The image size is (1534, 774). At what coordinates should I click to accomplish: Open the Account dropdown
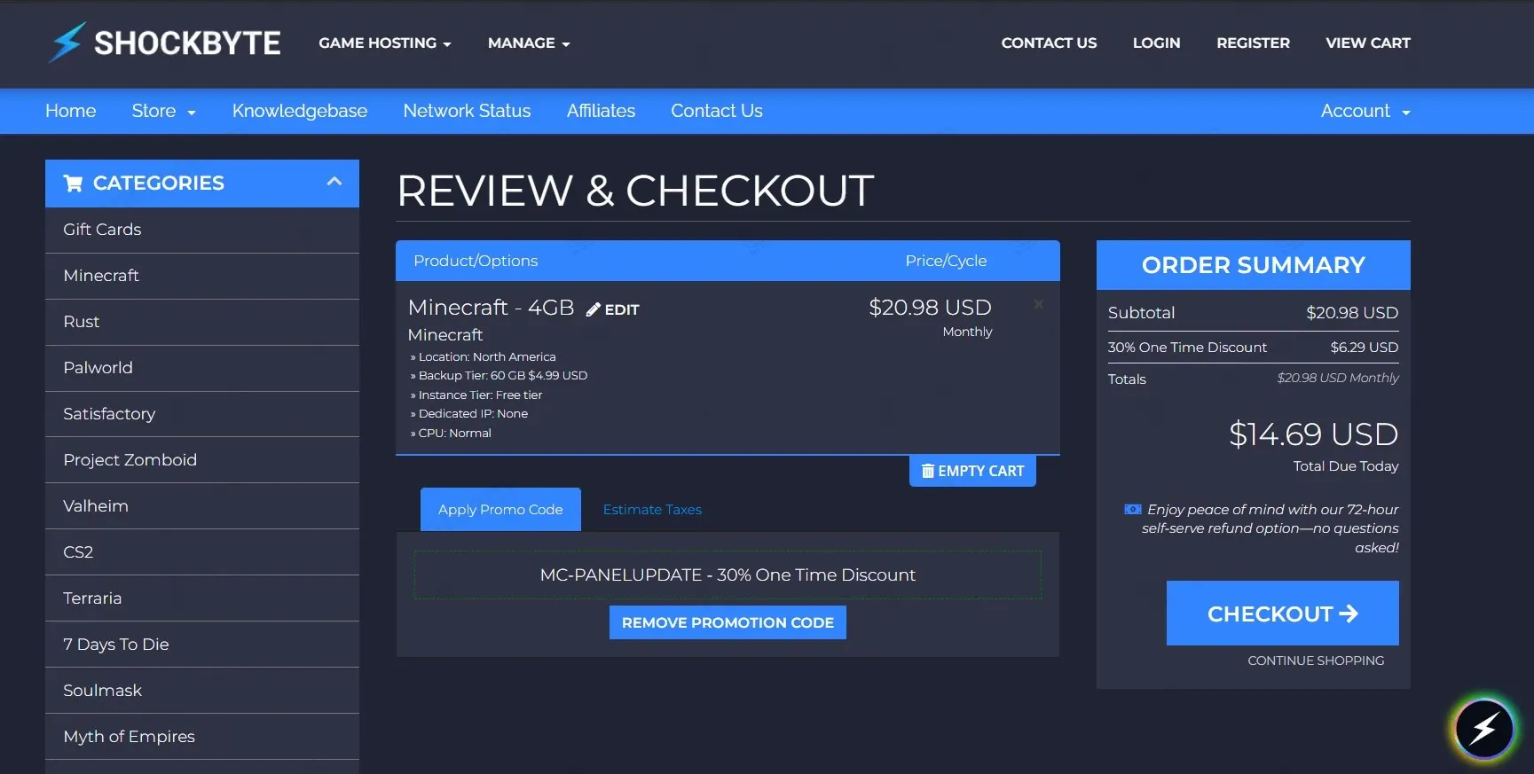point(1365,111)
